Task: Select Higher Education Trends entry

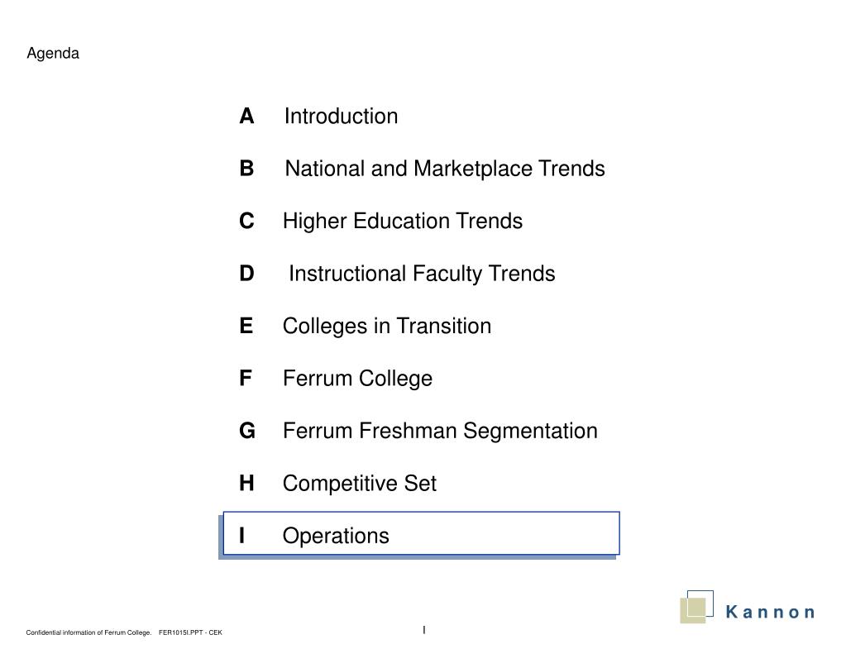Action: click(403, 222)
